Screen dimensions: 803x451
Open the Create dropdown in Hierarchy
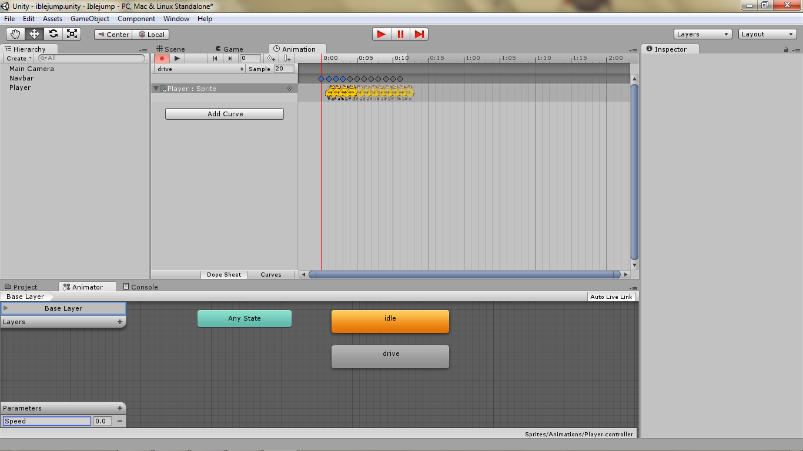[19, 59]
